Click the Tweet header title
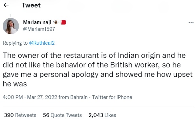196x124 pixels. coord(31,5)
